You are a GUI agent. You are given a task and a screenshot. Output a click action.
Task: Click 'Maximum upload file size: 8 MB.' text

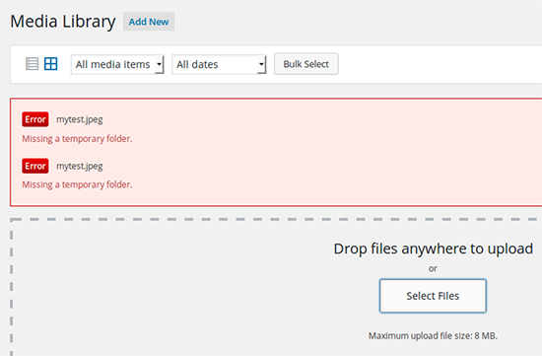pyautogui.click(x=433, y=335)
